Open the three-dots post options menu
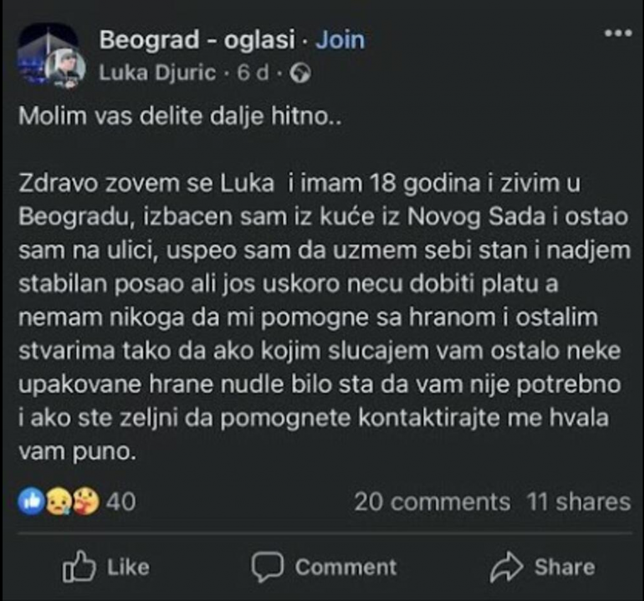644x601 pixels. tap(617, 34)
